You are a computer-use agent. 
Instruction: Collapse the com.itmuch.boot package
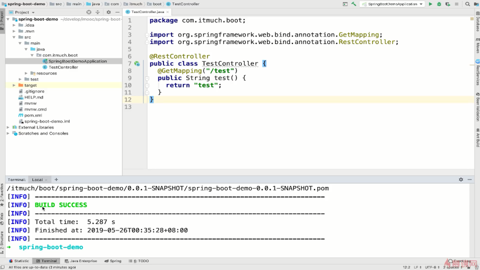tap(32, 55)
